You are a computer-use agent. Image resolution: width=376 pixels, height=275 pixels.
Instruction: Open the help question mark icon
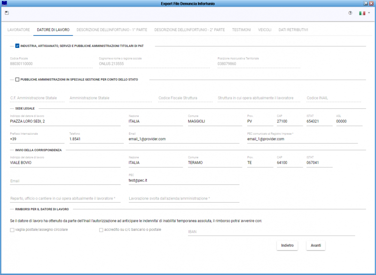350,13
